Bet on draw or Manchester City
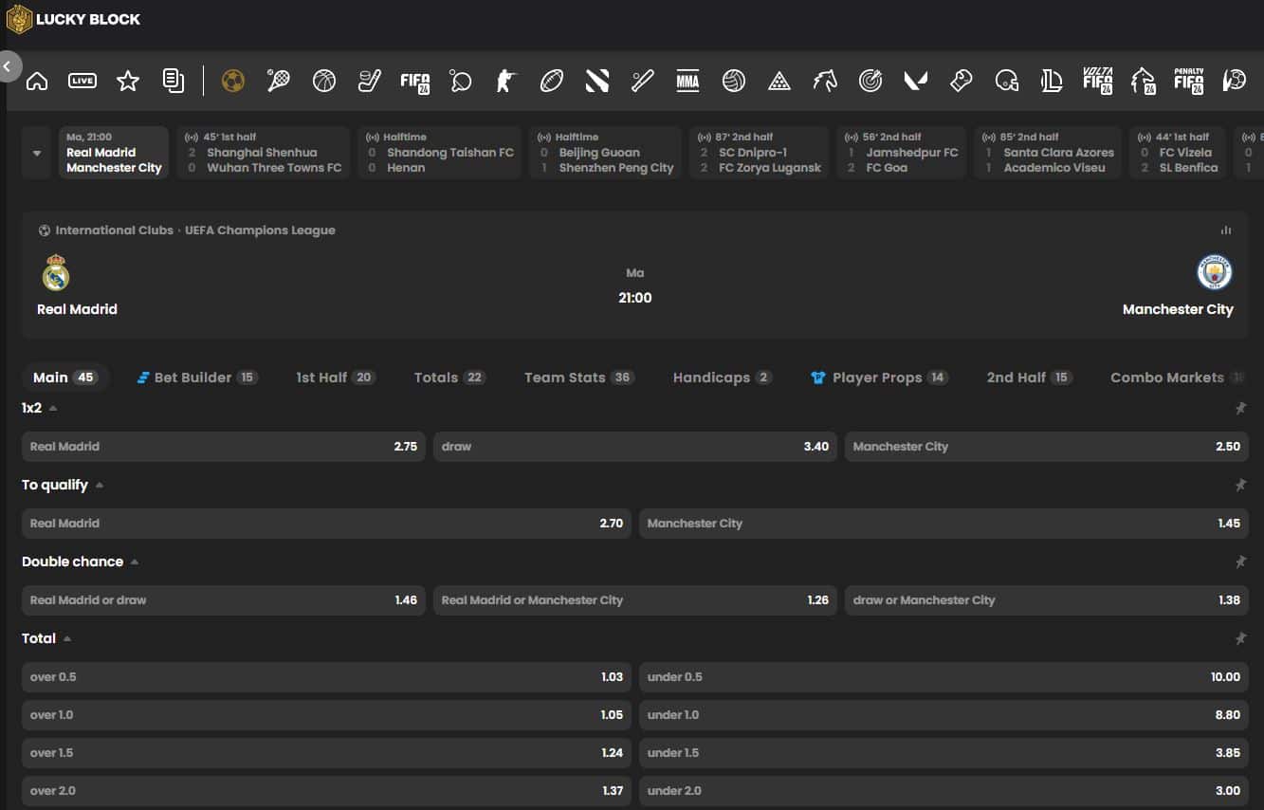 [1047, 600]
